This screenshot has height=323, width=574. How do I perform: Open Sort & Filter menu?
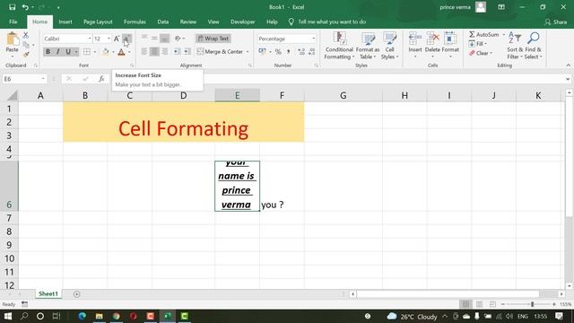pyautogui.click(x=515, y=46)
